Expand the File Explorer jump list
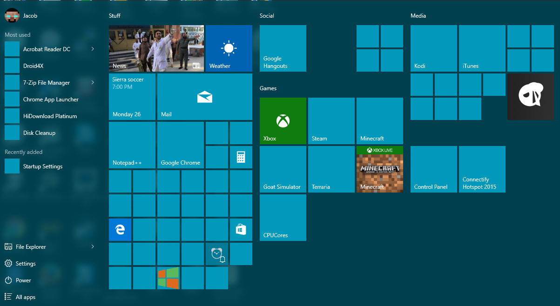 pyautogui.click(x=93, y=246)
